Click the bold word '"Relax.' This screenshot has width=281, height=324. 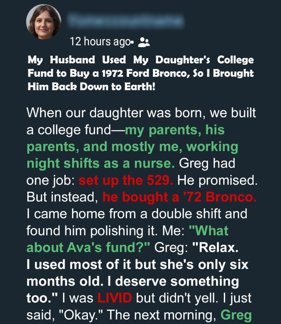pyautogui.click(x=215, y=247)
